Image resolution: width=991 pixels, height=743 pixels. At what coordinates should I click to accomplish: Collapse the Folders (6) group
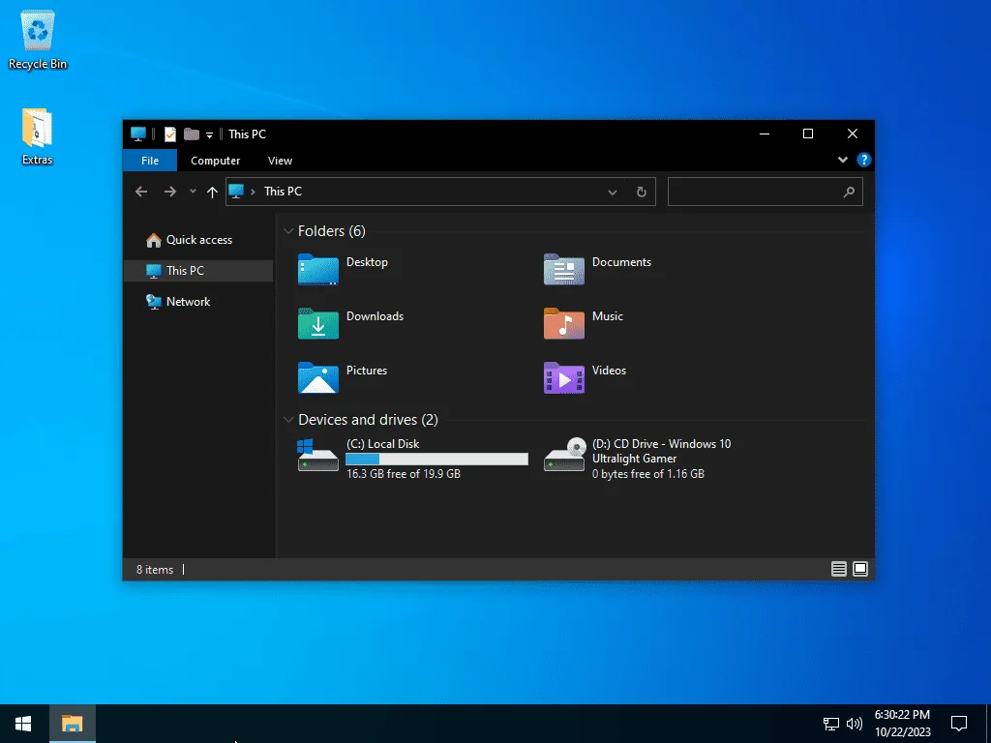pos(288,231)
